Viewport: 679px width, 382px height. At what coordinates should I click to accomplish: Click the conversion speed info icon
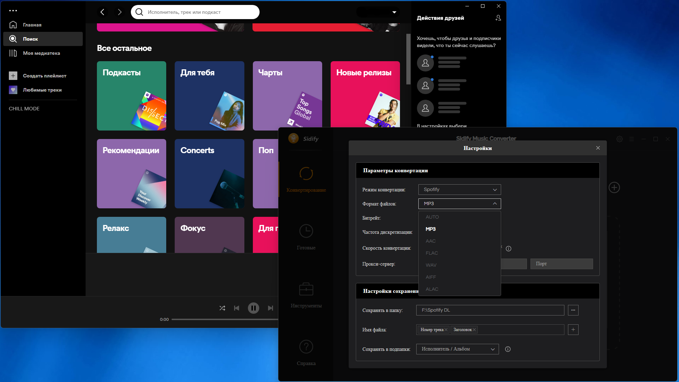pos(509,249)
